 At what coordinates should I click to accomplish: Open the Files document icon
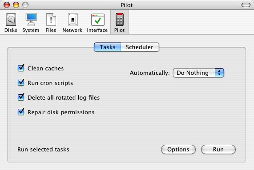(51, 19)
